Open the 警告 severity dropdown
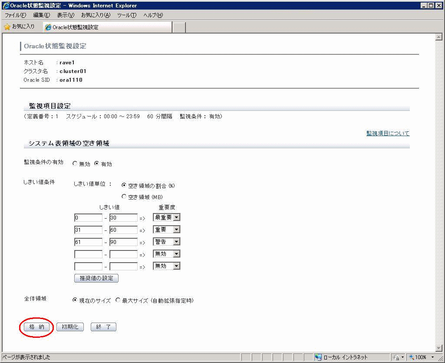The width and height of the screenshot is (445, 363). (x=167, y=242)
